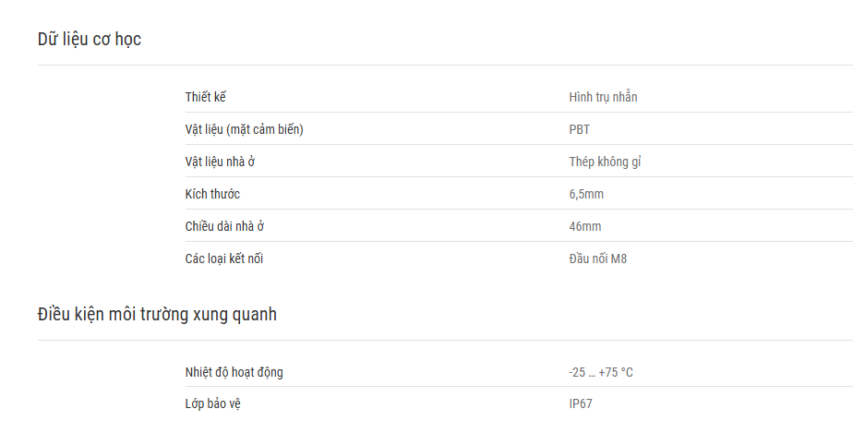Click the 'PBT' material value
Screen dimensions: 853x445
point(580,129)
